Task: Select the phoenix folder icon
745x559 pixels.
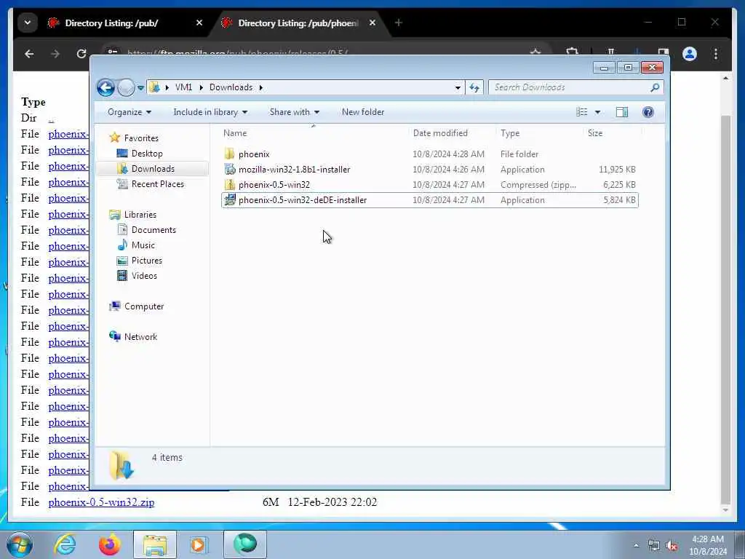Action: tap(229, 154)
